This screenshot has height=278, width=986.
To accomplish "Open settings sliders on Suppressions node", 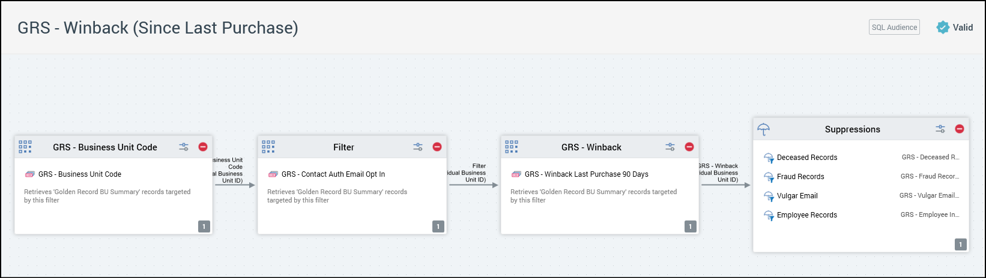I will click(x=940, y=129).
